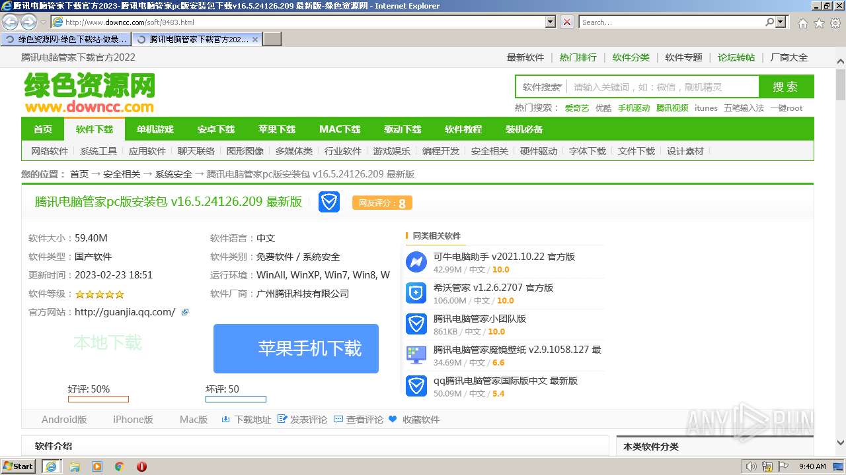Click the 好评 orange rating bar
The width and height of the screenshot is (846, 475).
point(98,399)
